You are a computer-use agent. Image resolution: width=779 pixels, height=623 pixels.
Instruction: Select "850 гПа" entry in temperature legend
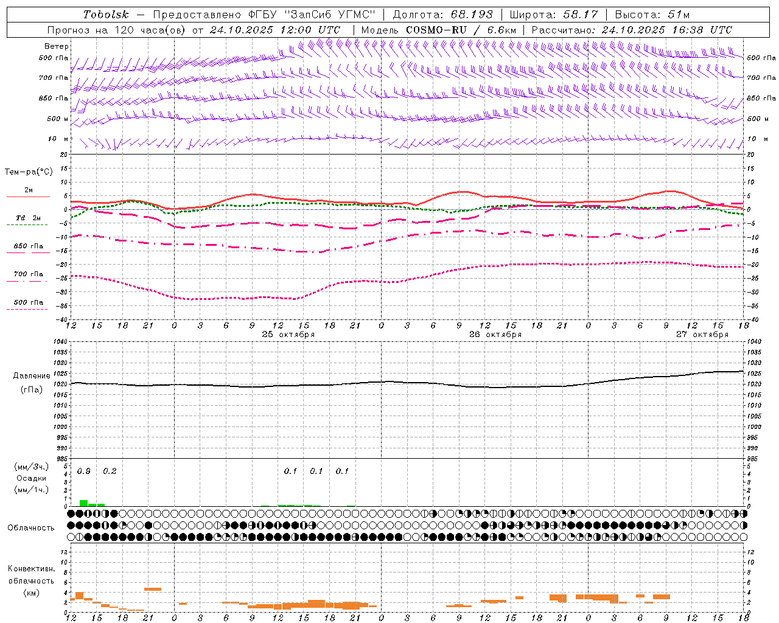29,246
